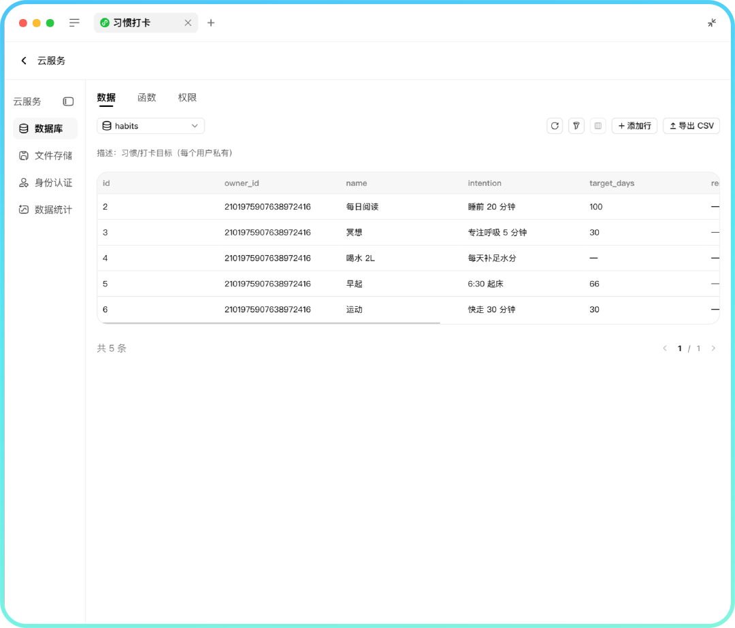
Task: Select the 喝水 2L name cell
Action: pyautogui.click(x=361, y=259)
